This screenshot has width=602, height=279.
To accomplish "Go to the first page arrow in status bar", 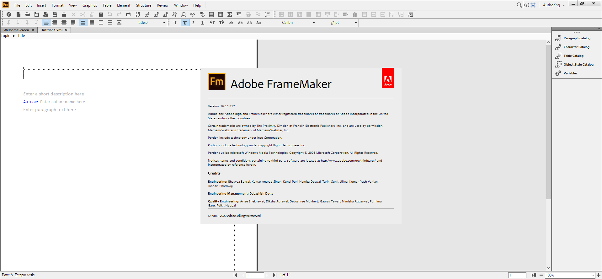I will tap(235, 275).
